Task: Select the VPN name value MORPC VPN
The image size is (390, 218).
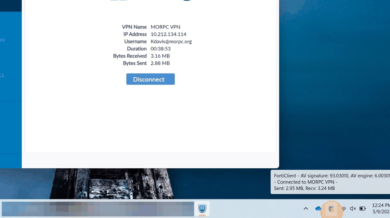Action: (x=165, y=27)
